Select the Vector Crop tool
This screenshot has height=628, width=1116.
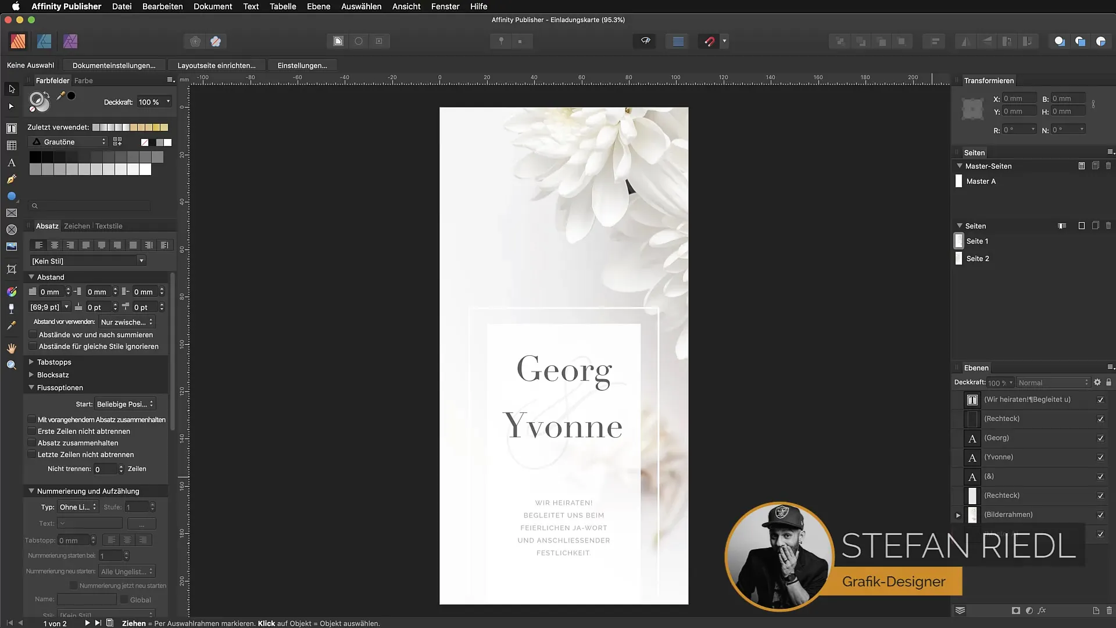click(12, 269)
